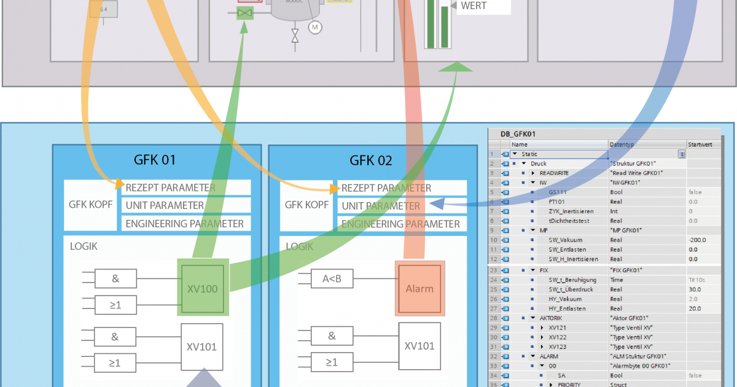
Task: Click the motor M symbol below the tank
Action: (315, 27)
